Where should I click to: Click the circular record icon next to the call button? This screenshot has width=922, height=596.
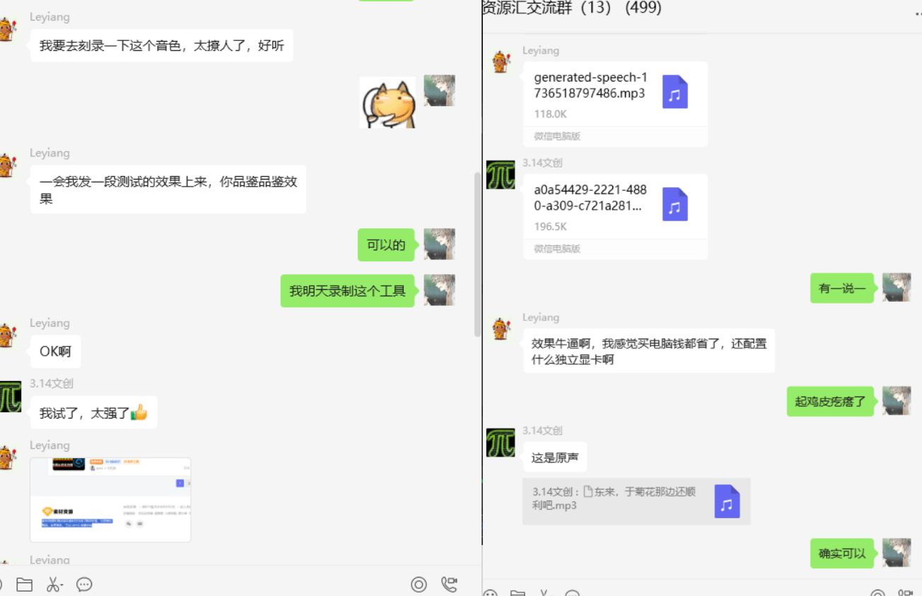tap(419, 585)
